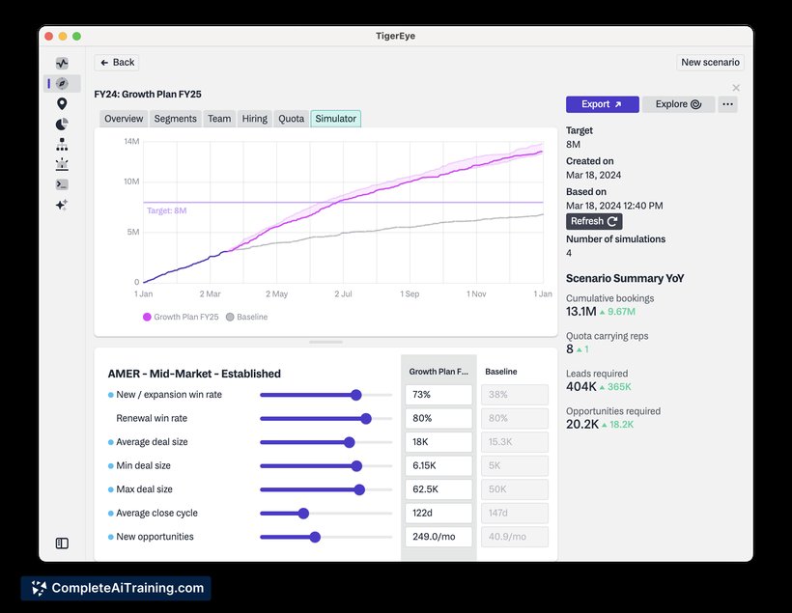Create a New scenario

tap(710, 62)
